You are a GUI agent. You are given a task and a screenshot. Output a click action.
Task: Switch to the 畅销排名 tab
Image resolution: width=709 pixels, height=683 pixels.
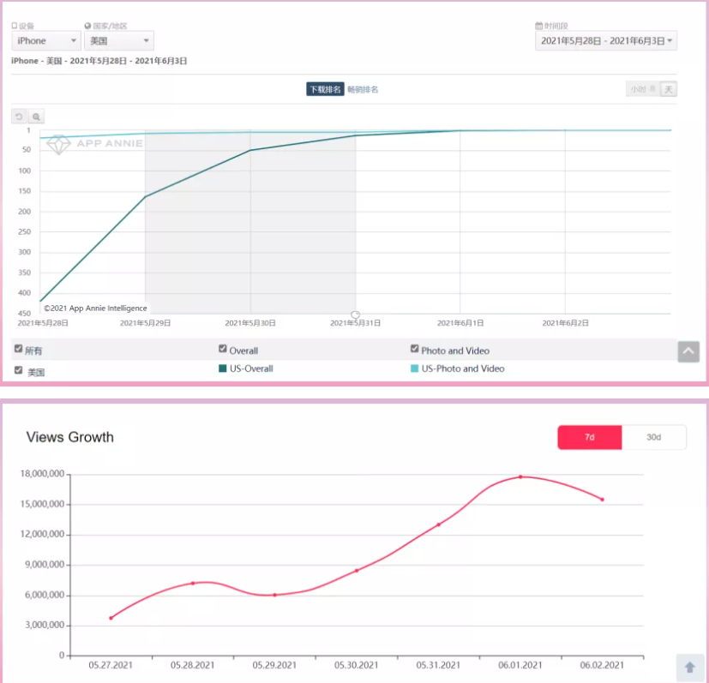(363, 89)
